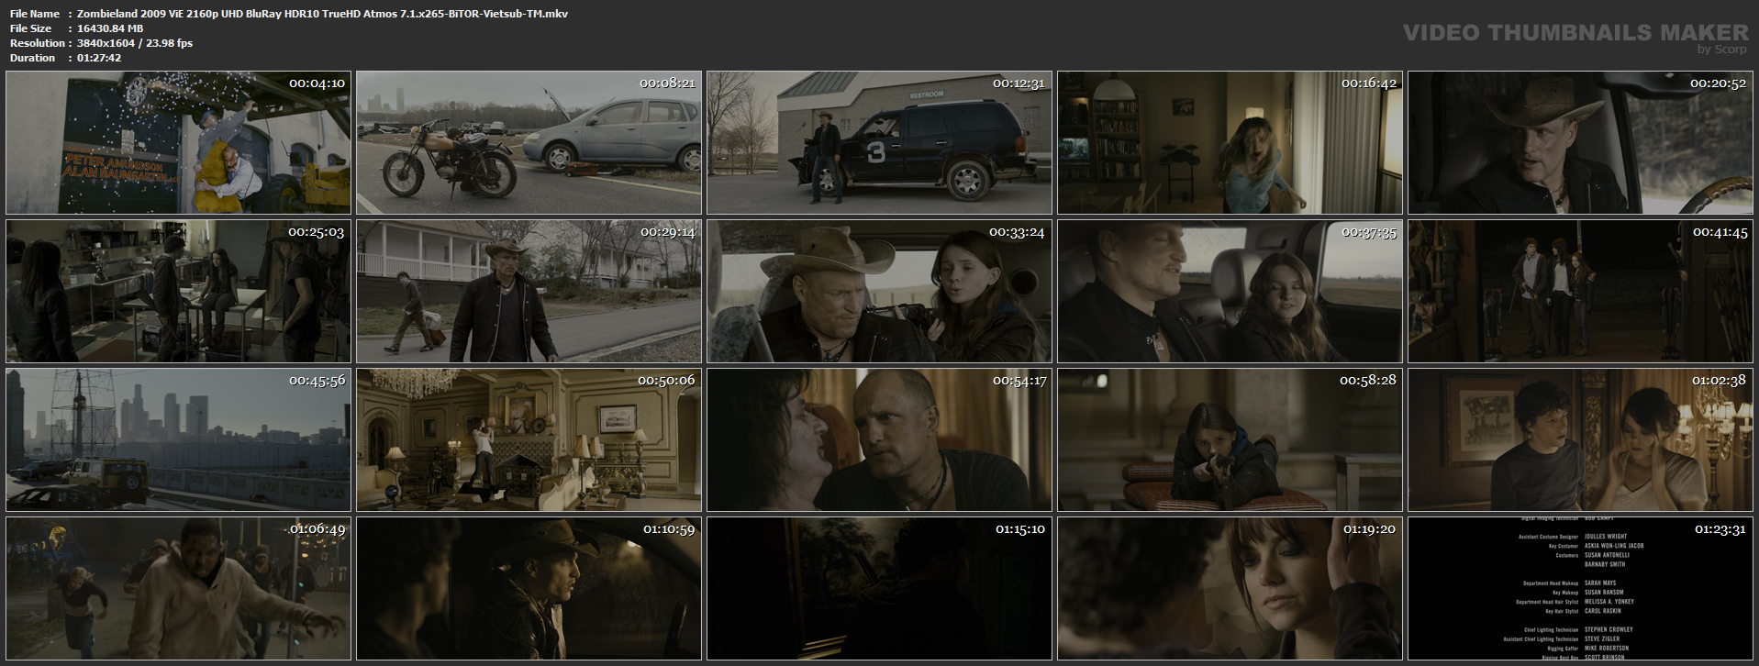Select the car interior frame at 00:37:35
This screenshot has width=1759, height=666.
click(x=1230, y=291)
